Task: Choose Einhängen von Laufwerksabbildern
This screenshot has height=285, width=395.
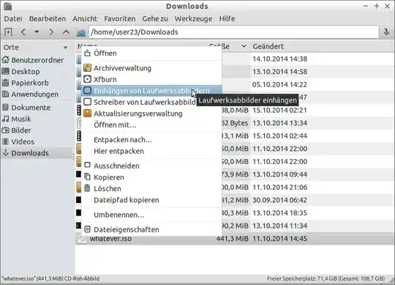Action: (x=151, y=91)
